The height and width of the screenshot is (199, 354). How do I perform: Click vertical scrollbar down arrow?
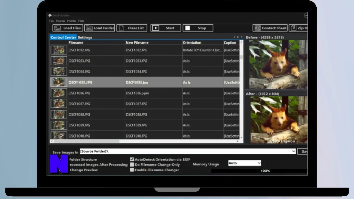241,137
